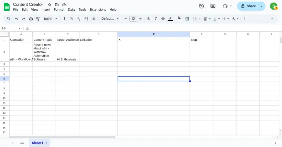
Task: Increase decimal places
Action: [86, 19]
